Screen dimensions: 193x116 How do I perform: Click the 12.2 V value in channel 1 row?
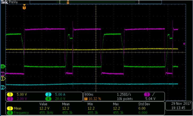point(44,108)
